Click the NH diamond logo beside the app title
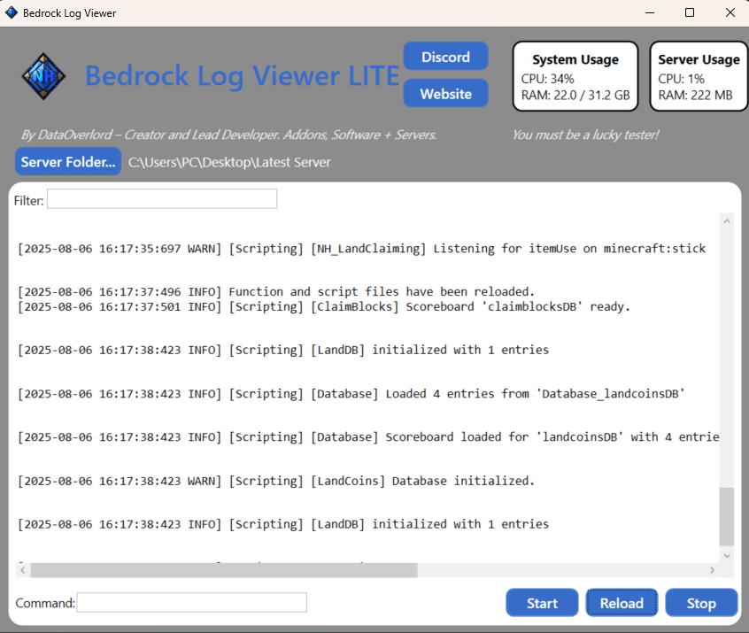 coord(42,76)
